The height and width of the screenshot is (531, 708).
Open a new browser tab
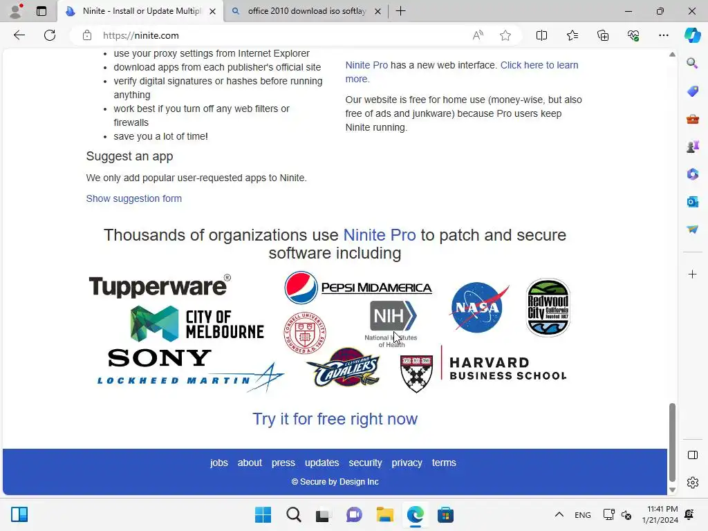coord(400,11)
